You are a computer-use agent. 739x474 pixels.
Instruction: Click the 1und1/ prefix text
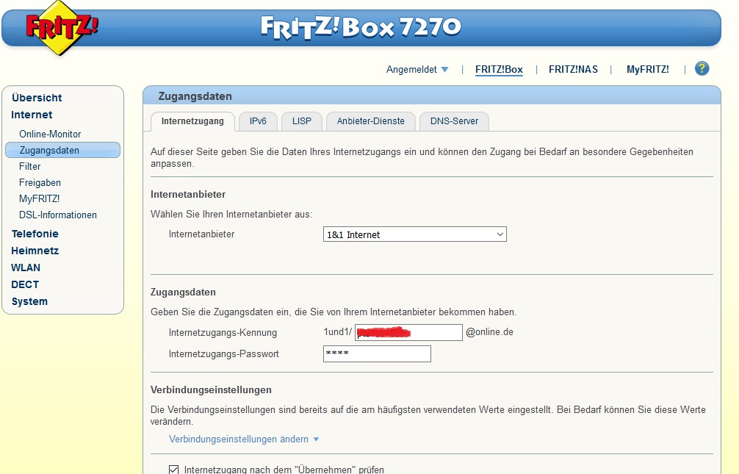click(337, 332)
